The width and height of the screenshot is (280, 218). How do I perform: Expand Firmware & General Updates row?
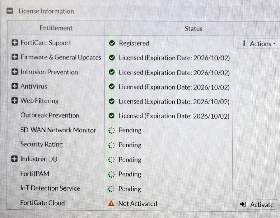point(15,57)
